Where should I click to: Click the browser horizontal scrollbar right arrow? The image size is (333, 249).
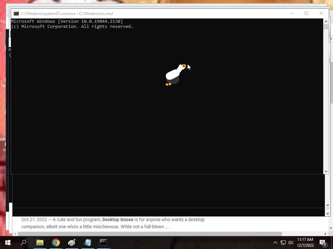coord(325,234)
